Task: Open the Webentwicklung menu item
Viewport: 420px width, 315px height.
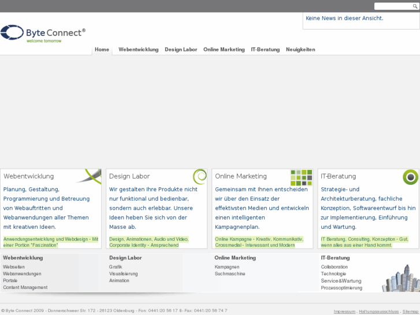Action: (139, 50)
